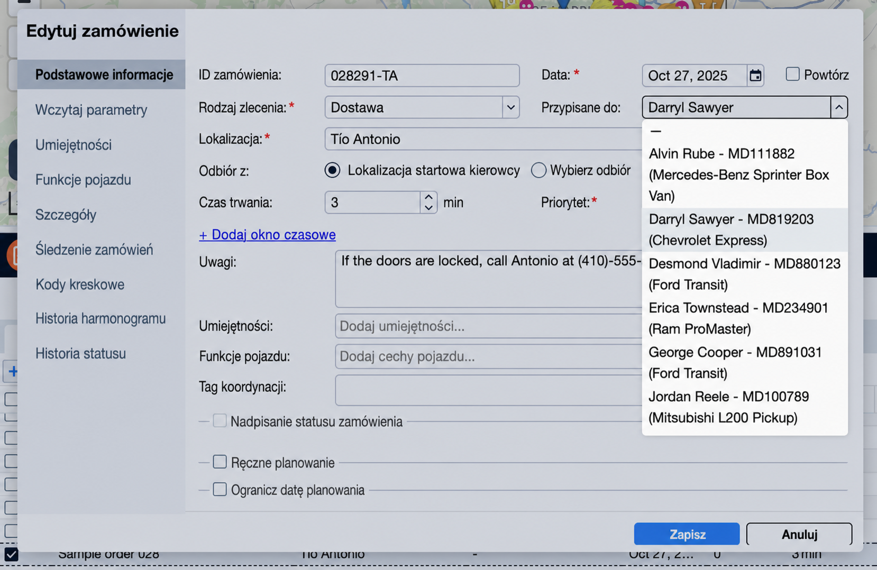The height and width of the screenshot is (570, 877).
Task: Click the Lokalizacja field with Tío Antonio
Action: 483,139
